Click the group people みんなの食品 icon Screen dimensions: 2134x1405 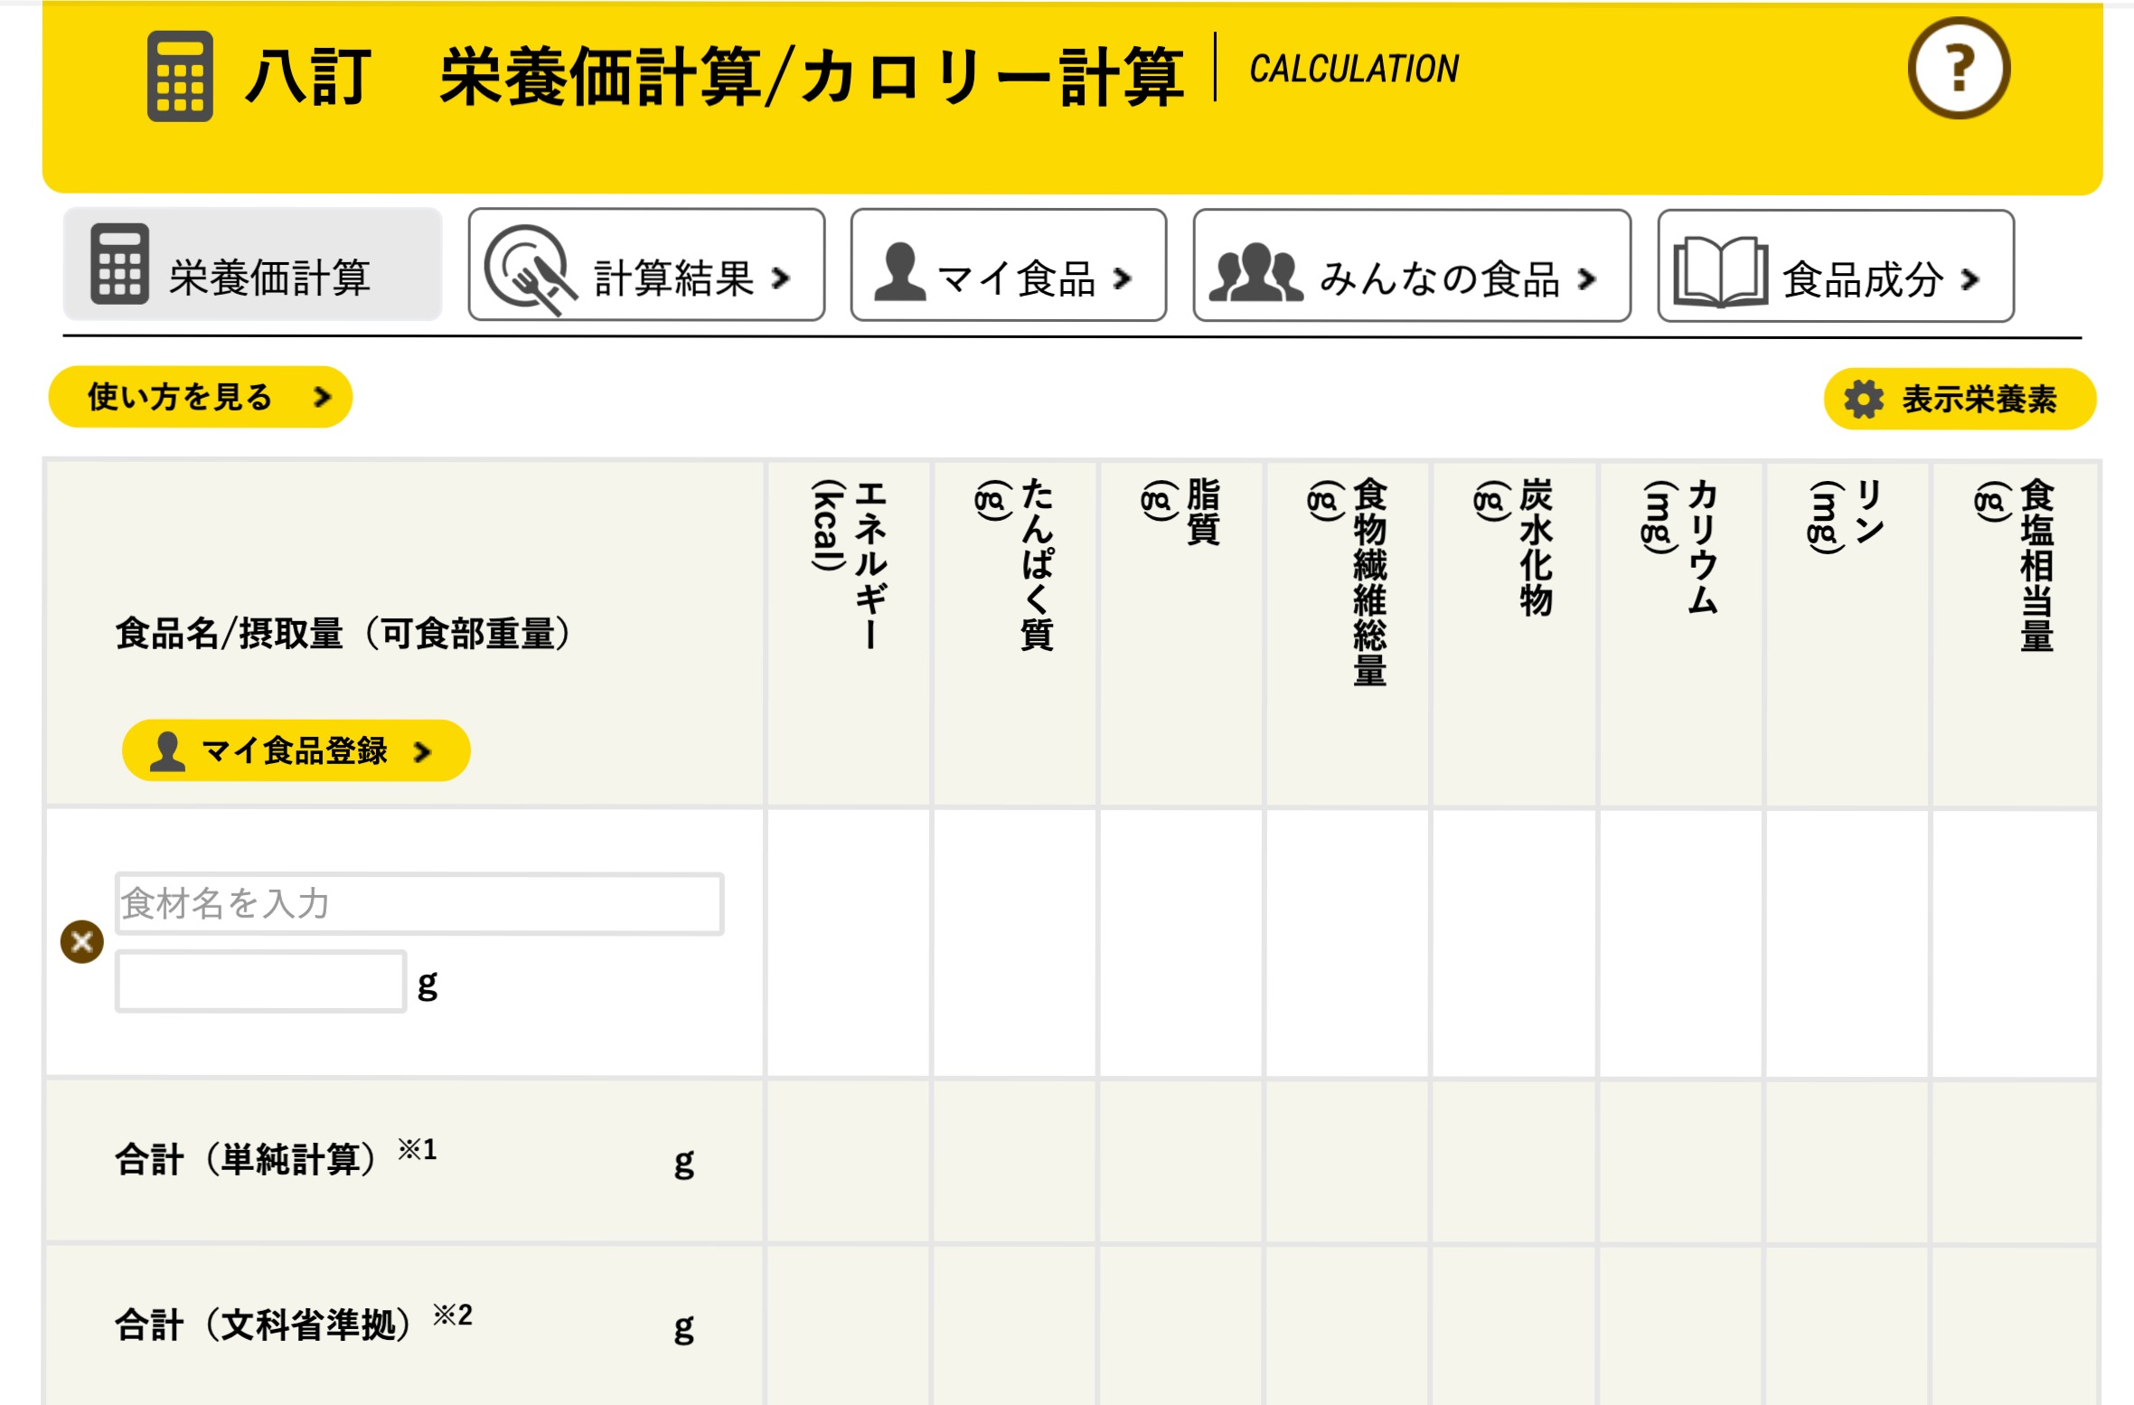1255,272
